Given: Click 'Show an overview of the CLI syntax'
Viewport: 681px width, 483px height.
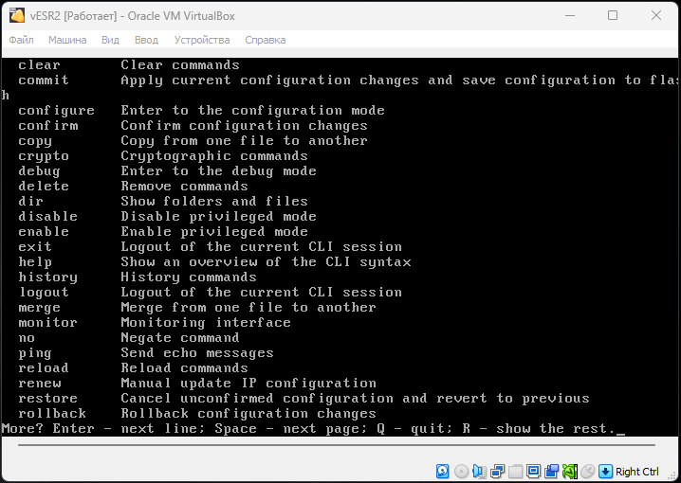Looking at the screenshot, I should click(x=266, y=262).
